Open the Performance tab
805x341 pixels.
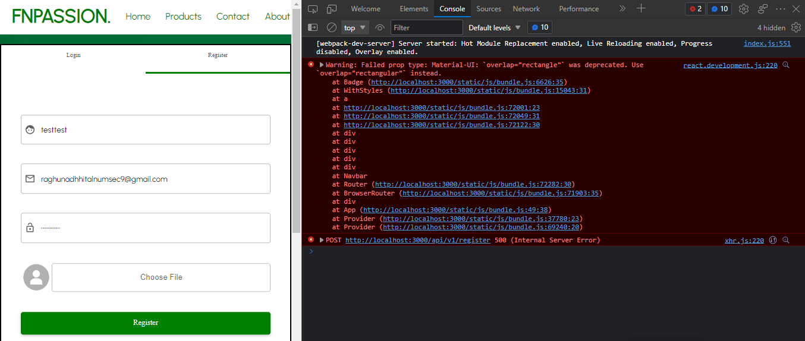click(578, 9)
